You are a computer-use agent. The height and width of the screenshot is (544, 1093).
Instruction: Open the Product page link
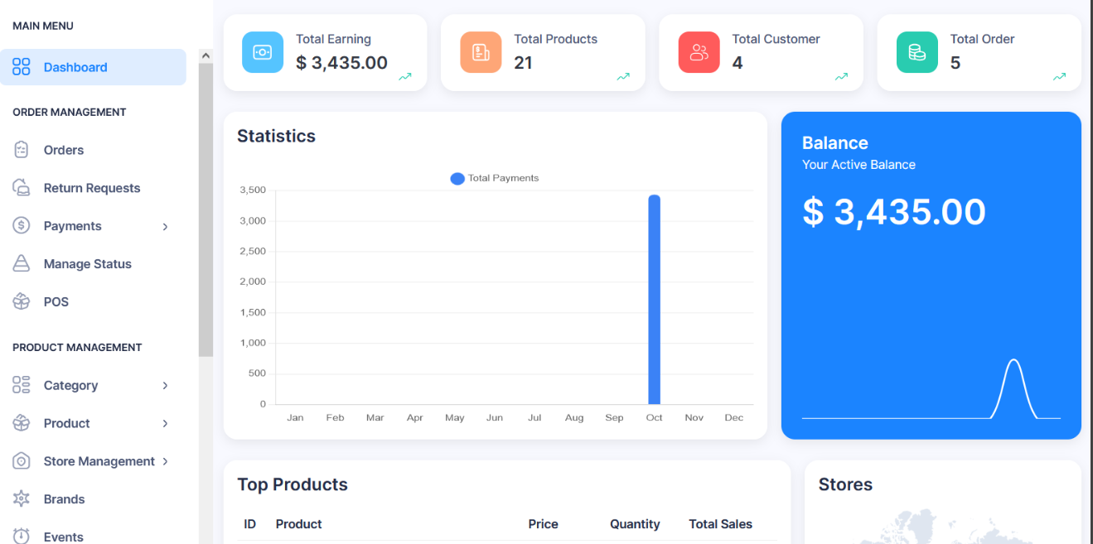(x=66, y=423)
